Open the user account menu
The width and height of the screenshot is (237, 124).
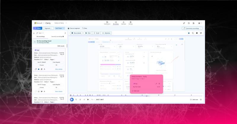point(200,23)
